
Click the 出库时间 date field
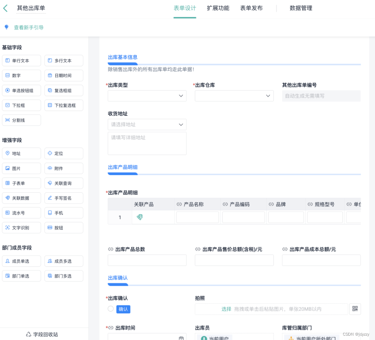tap(147, 337)
